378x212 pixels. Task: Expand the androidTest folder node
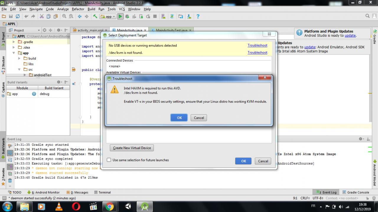tap(25, 75)
